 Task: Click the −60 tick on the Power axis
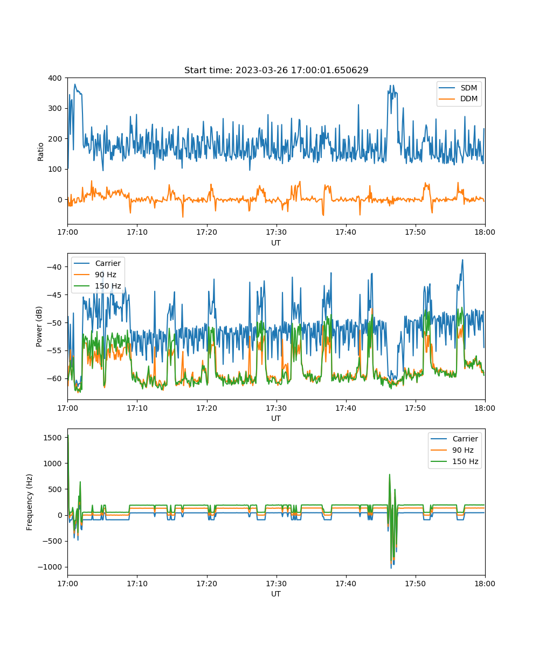(55, 378)
